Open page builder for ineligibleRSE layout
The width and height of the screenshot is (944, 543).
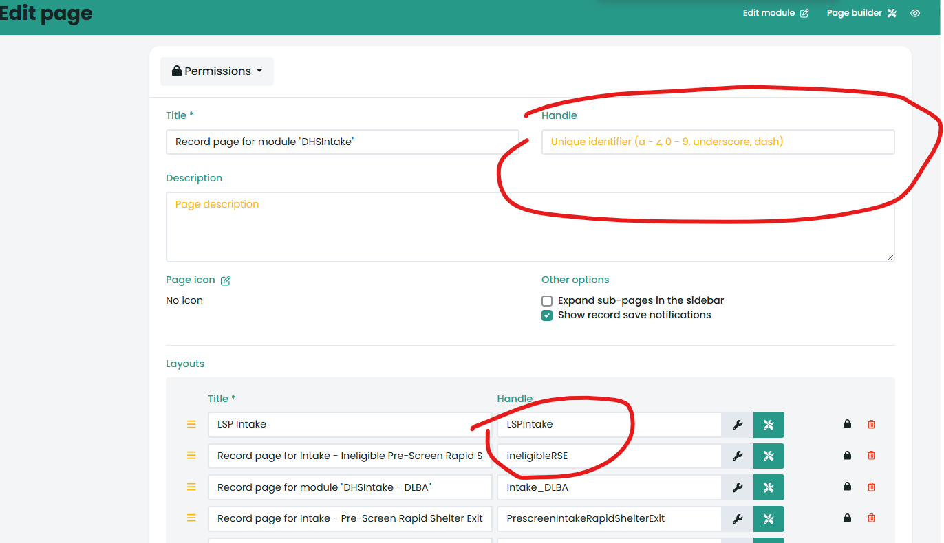769,456
